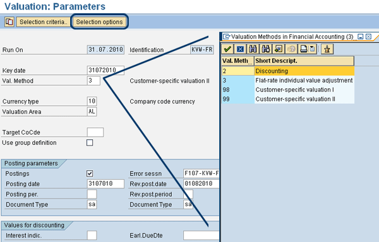Click the empty Target CoCde field

(95, 132)
